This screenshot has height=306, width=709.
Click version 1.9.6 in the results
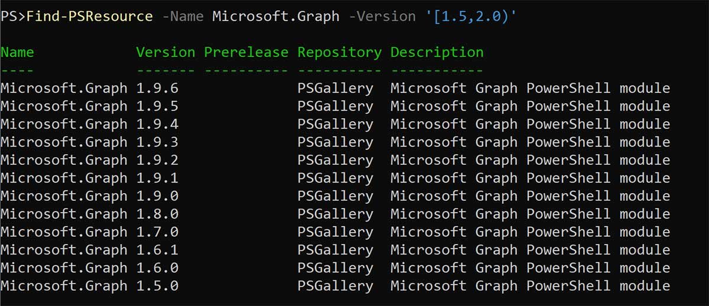tap(157, 89)
